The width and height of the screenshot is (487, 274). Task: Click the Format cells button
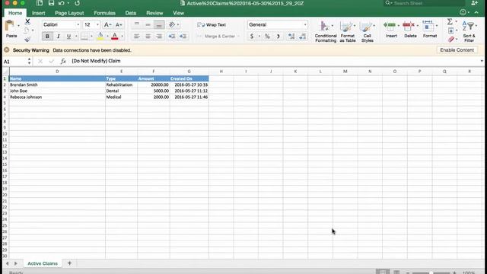coord(430,30)
